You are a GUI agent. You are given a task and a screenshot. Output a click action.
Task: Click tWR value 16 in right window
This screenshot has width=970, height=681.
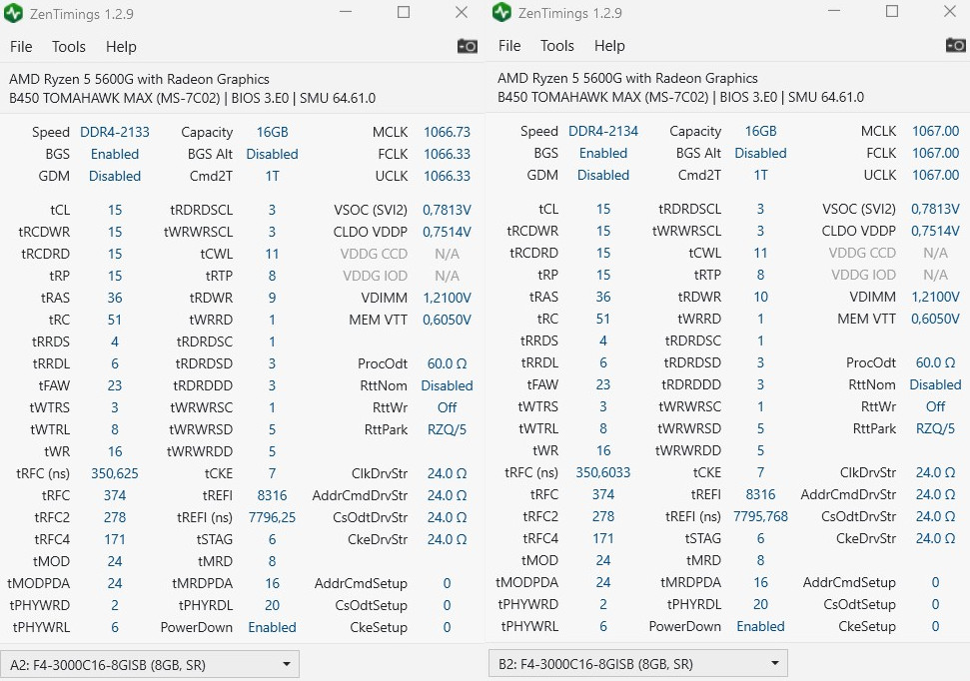603,451
